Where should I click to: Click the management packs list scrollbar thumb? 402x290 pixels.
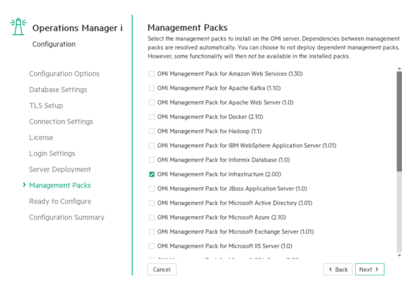point(399,122)
